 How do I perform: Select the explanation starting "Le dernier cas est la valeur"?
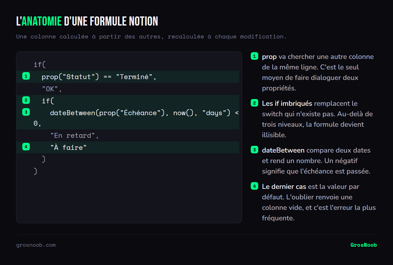[x=319, y=202]
